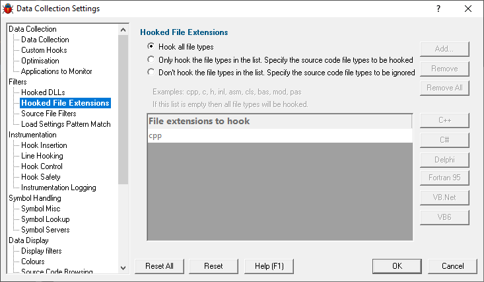This screenshot has width=484, height=282.
Task: Select cpp entry in extensions list
Action: click(280, 135)
